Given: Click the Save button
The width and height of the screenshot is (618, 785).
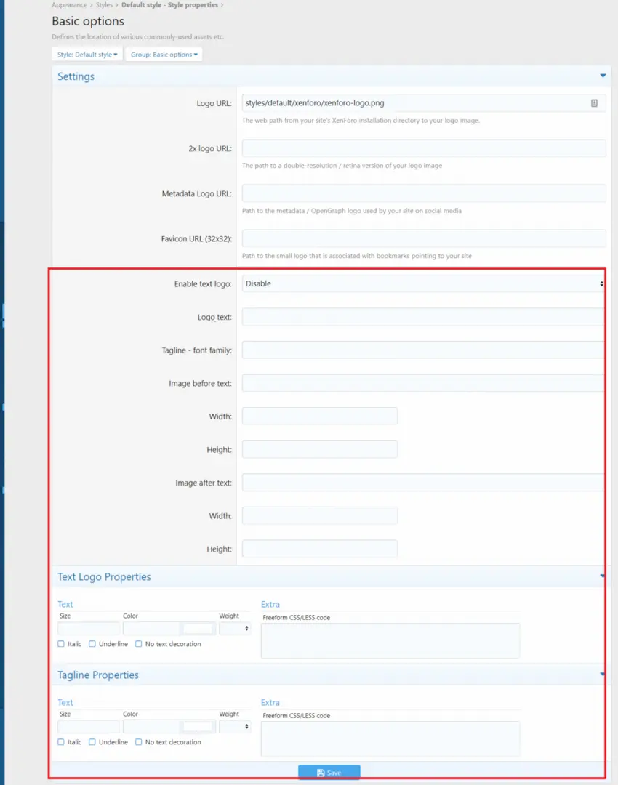Looking at the screenshot, I should point(329,772).
